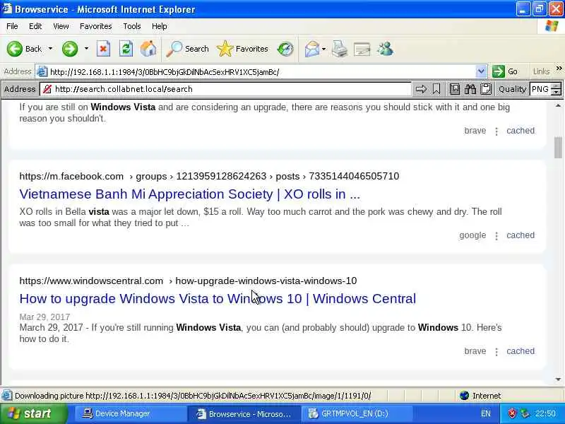Expand the Links toolbar chevron
The image size is (565, 424).
[559, 69]
